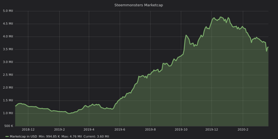The image size is (278, 139).
Task: Click the 5.0 Mil y-axis label
Action: pos(8,11)
